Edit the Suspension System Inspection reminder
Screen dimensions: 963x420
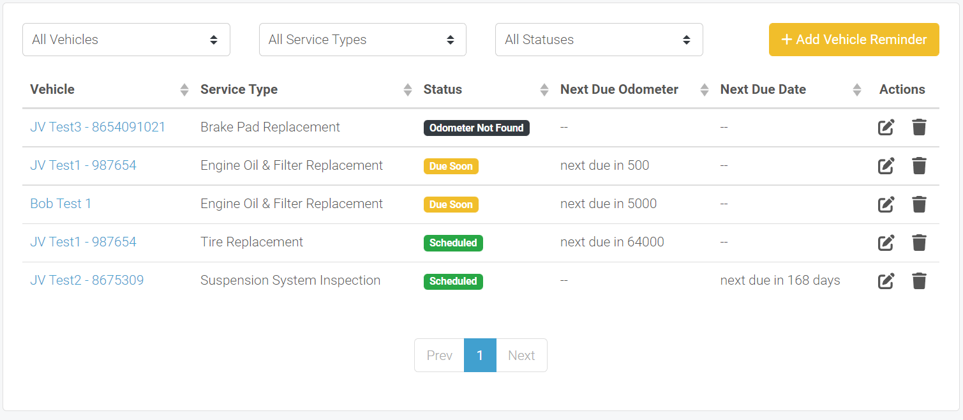click(886, 281)
